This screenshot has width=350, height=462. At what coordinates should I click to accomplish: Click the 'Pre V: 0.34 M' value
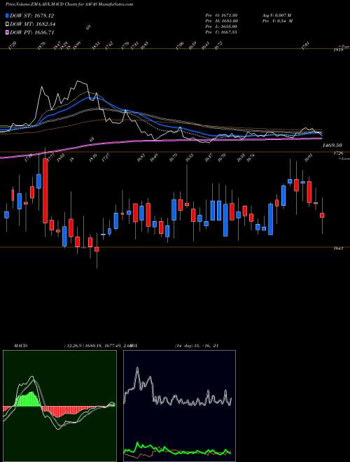(x=276, y=21)
